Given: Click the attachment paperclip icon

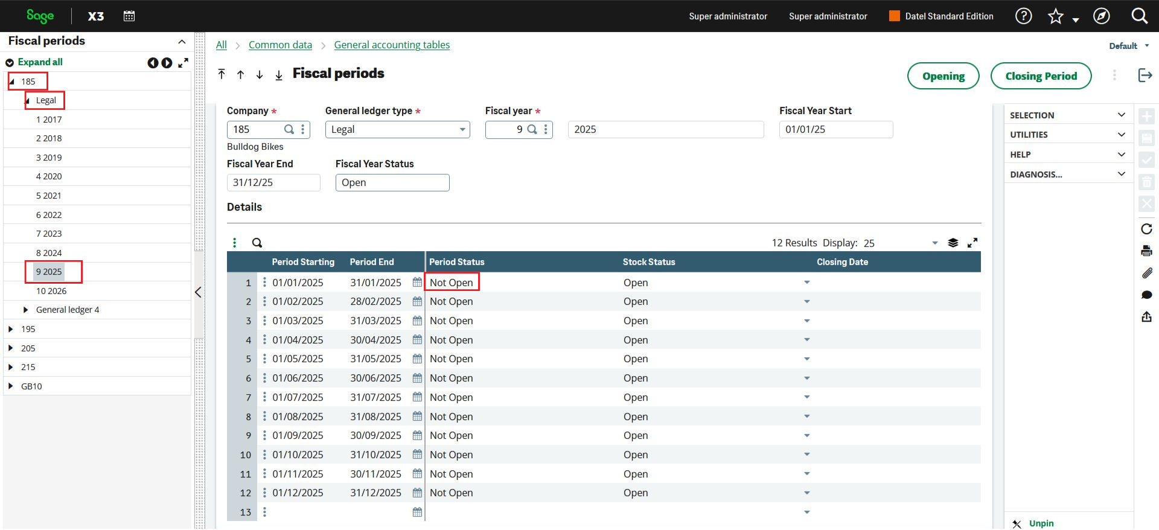Looking at the screenshot, I should coord(1146,273).
